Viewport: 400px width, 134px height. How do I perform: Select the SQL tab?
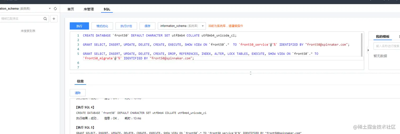(107, 9)
